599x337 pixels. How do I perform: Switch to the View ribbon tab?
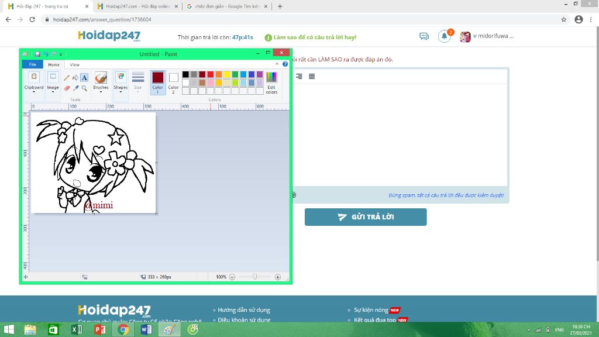pos(74,64)
